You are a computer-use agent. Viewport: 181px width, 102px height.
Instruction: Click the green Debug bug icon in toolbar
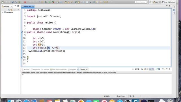46,2
